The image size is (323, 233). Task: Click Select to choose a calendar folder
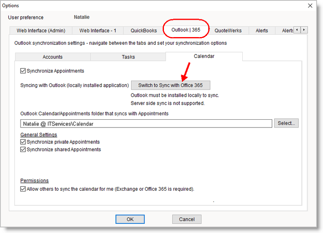click(286, 123)
